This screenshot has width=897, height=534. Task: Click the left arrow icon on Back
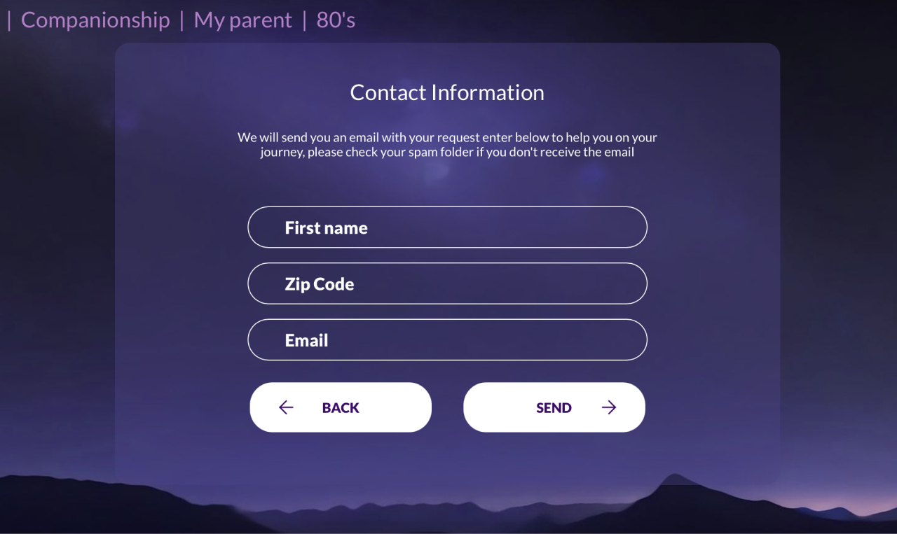point(286,407)
